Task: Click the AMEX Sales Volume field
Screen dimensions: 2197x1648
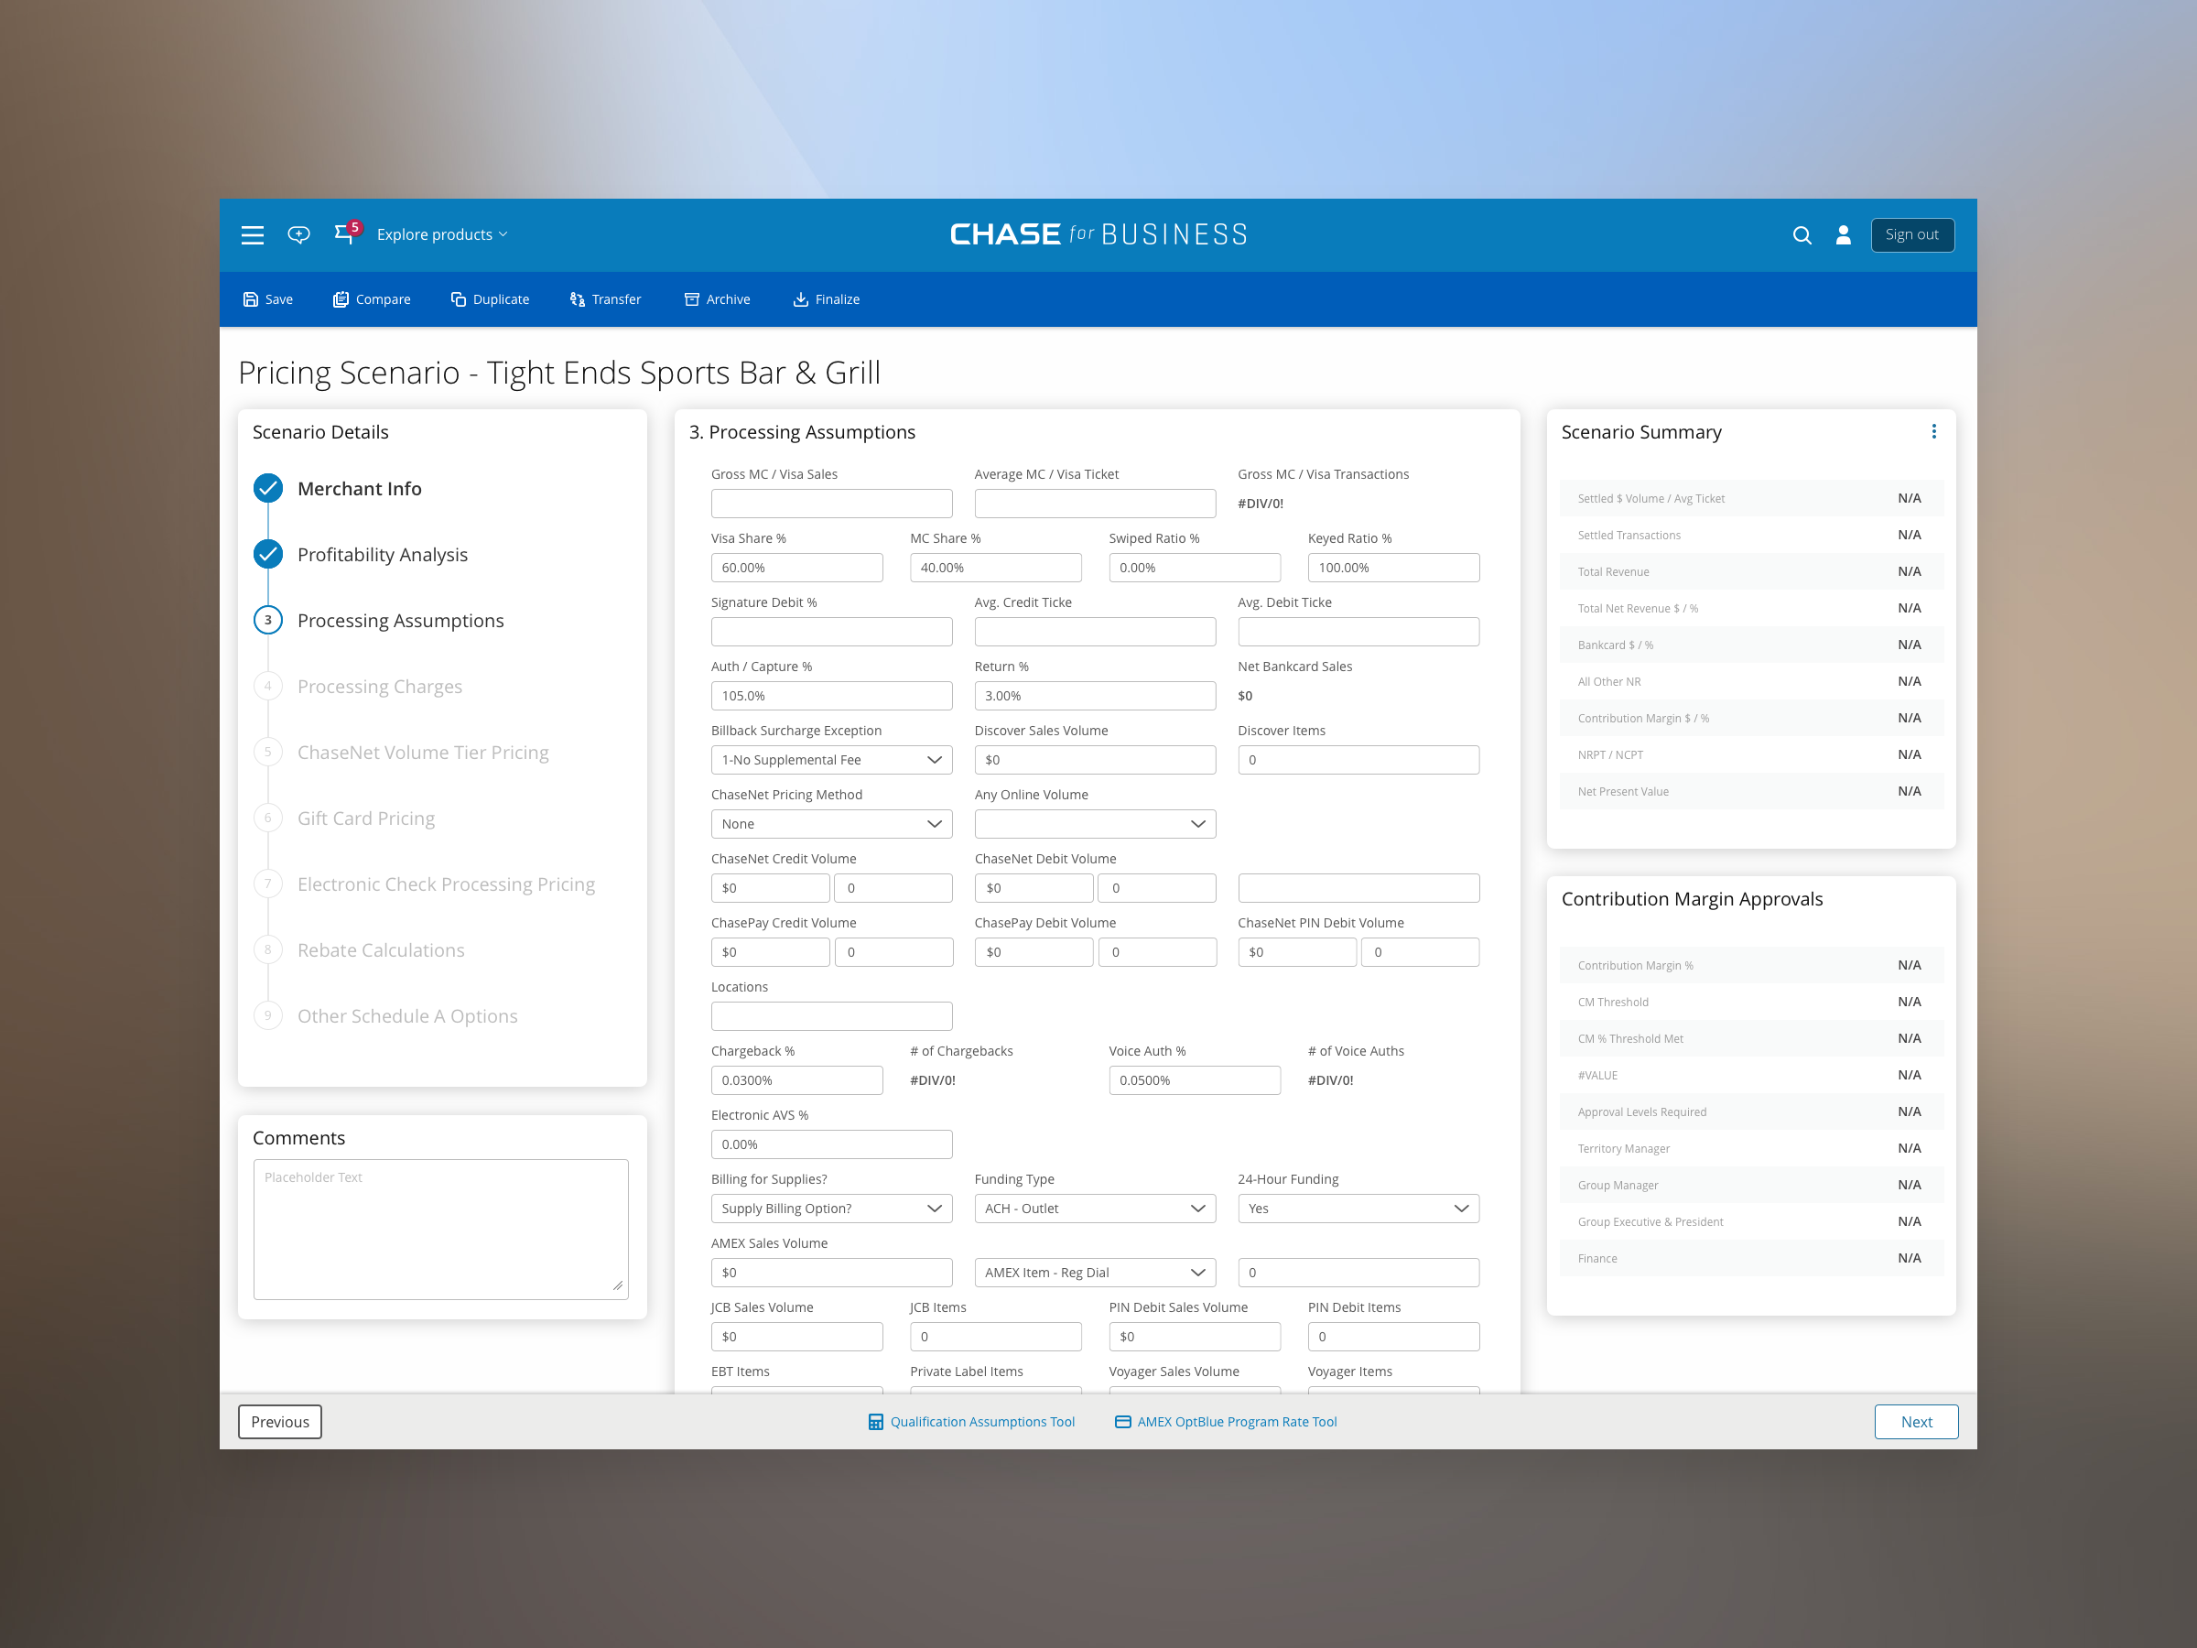Action: point(831,1273)
